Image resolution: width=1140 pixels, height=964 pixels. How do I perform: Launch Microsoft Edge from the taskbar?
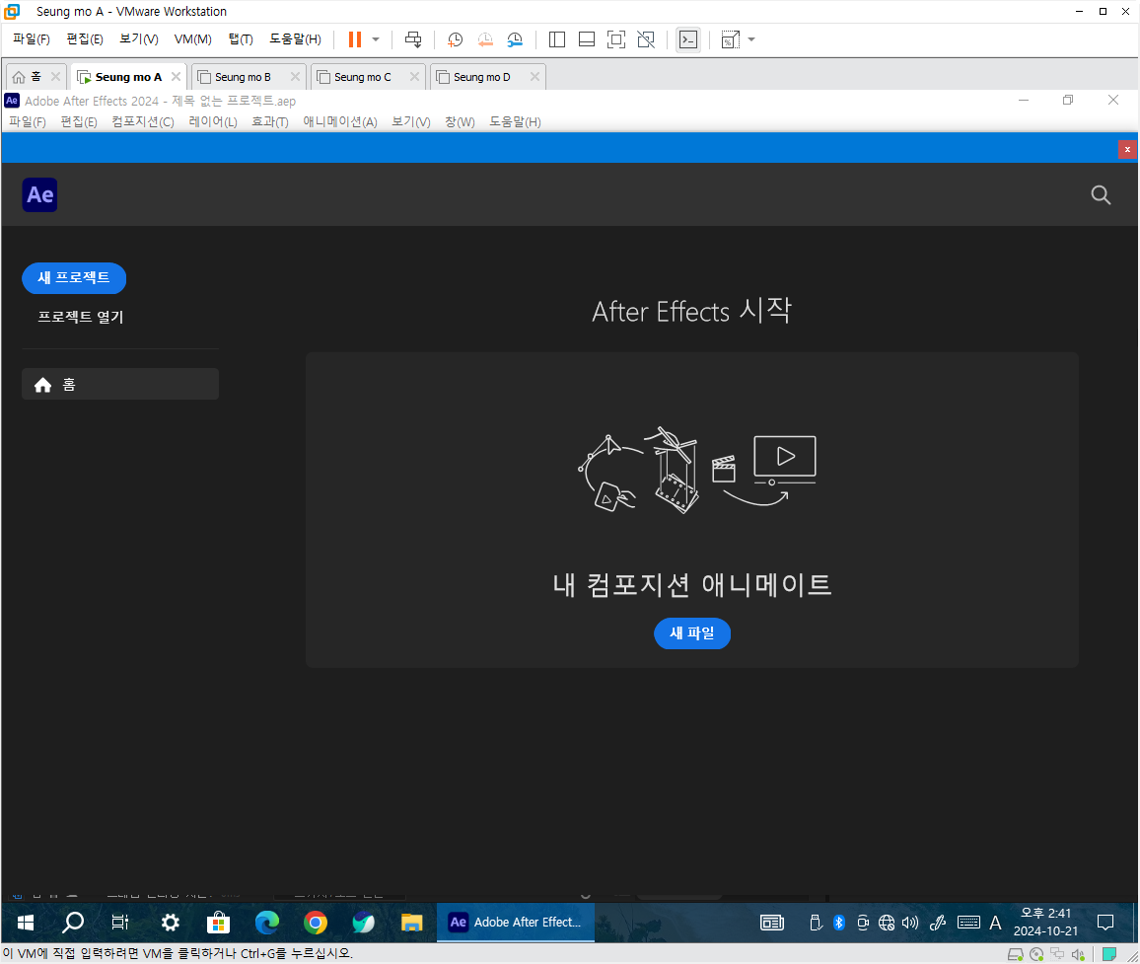click(267, 923)
